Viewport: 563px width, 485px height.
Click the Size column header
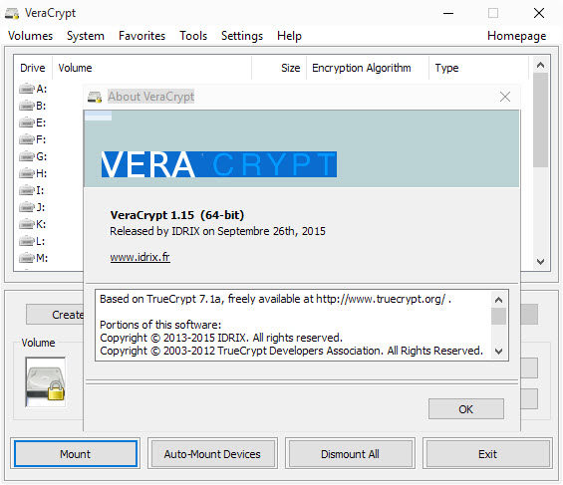click(x=279, y=68)
